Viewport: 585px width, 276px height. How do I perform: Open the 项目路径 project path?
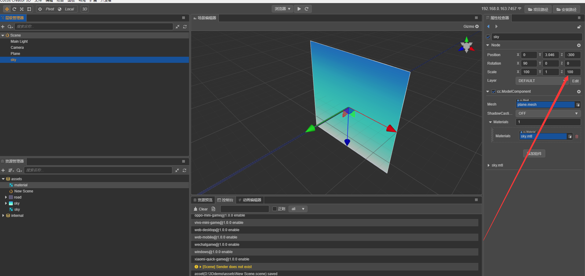click(x=538, y=9)
